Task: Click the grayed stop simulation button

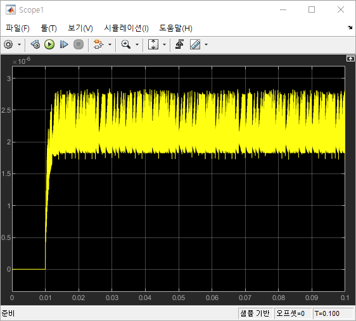Action: point(79,44)
